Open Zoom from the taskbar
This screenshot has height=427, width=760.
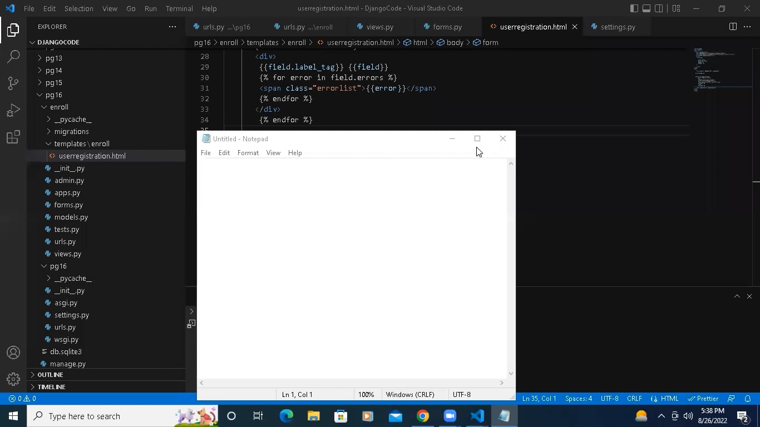point(450,416)
